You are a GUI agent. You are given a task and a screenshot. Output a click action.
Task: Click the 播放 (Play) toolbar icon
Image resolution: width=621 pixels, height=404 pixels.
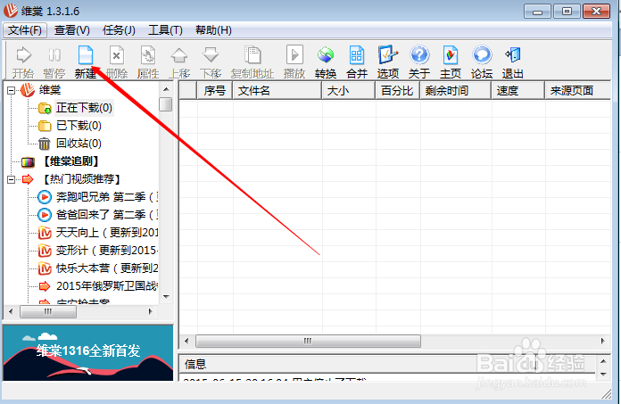(x=294, y=62)
